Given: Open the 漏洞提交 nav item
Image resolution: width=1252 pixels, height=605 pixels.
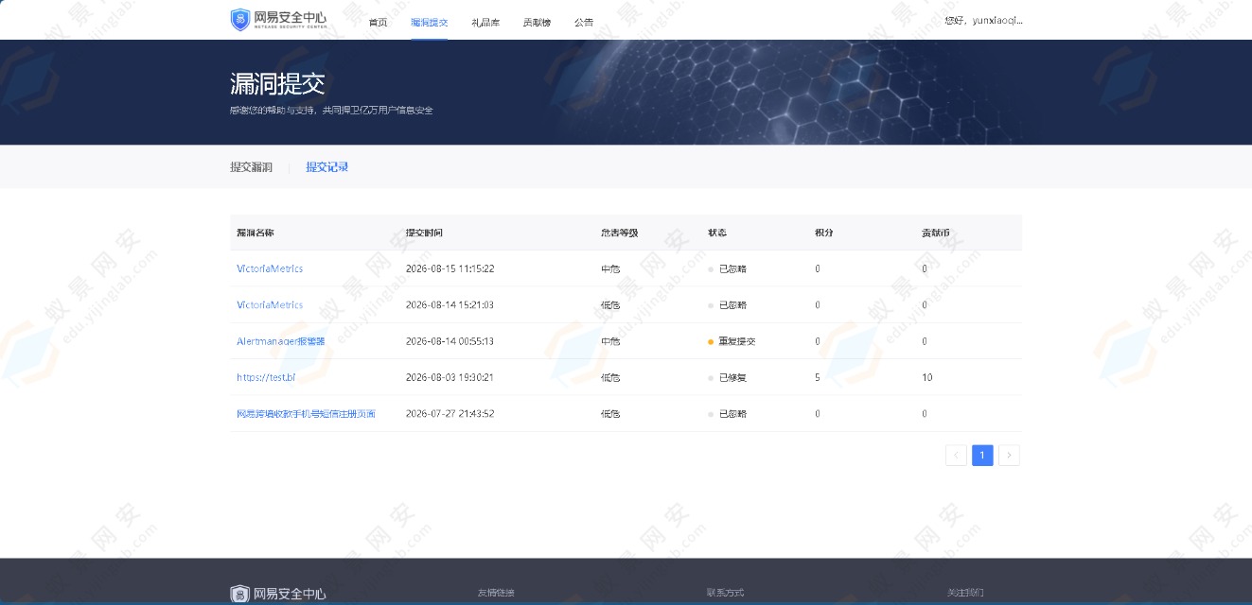Looking at the screenshot, I should (x=430, y=22).
